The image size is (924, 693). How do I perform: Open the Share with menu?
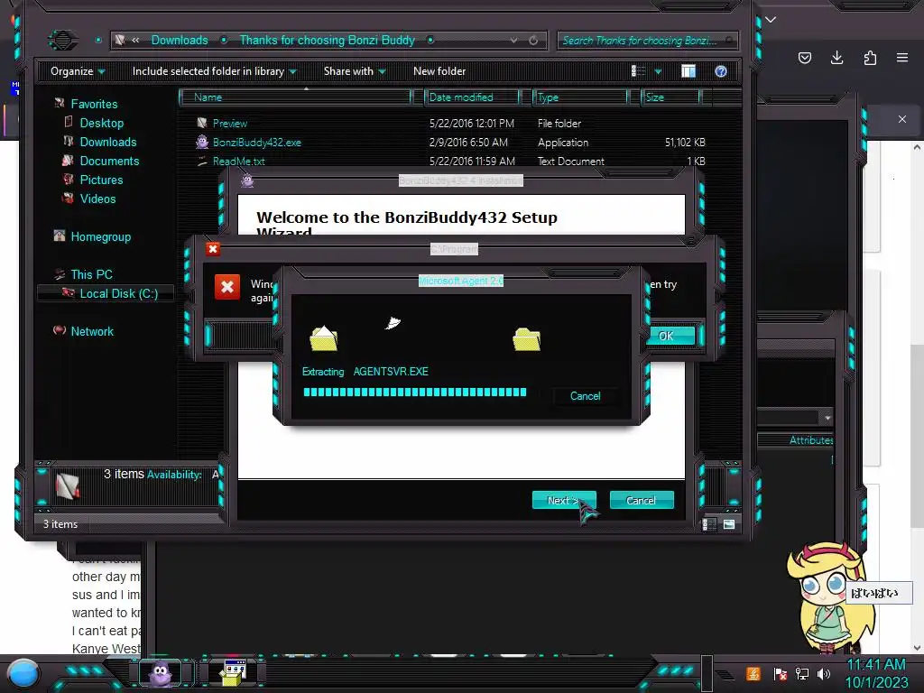pos(354,71)
